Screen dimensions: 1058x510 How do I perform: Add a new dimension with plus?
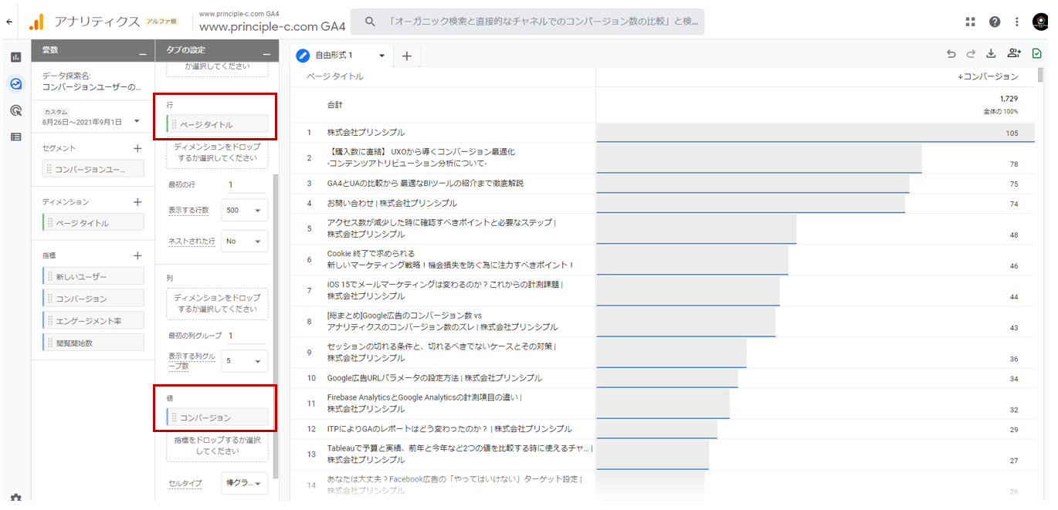137,202
